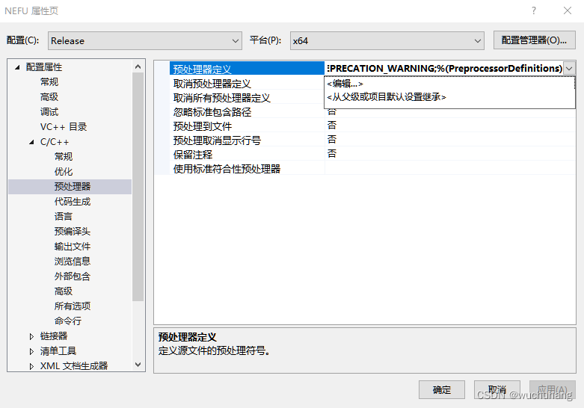
Task: Select the 语言 tree item
Action: tap(64, 216)
